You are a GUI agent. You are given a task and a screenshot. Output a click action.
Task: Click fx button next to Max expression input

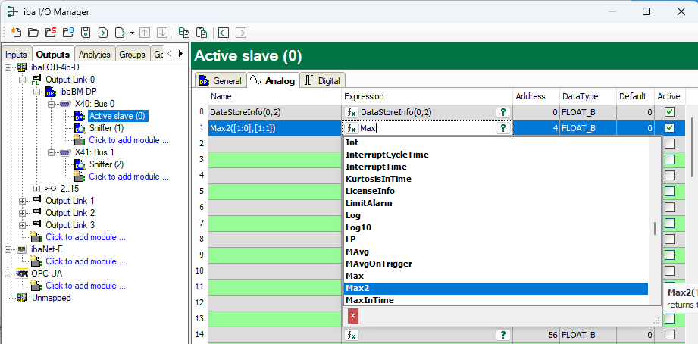(352, 129)
